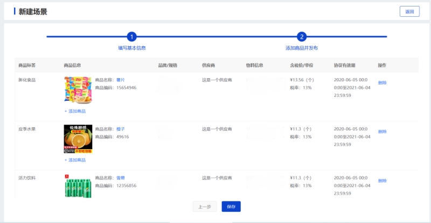Screen dimensions: 431x223
Task: Click the 保存 button
Action: (231, 206)
